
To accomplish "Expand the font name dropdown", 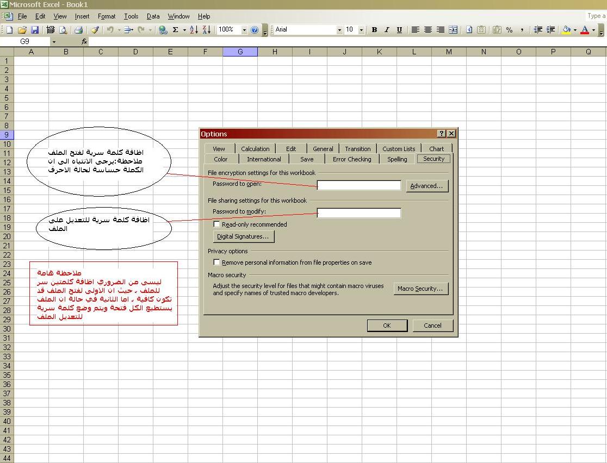I will (339, 30).
